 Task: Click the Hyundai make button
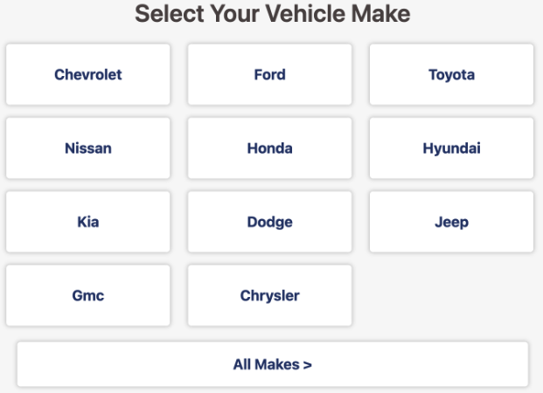pos(451,148)
